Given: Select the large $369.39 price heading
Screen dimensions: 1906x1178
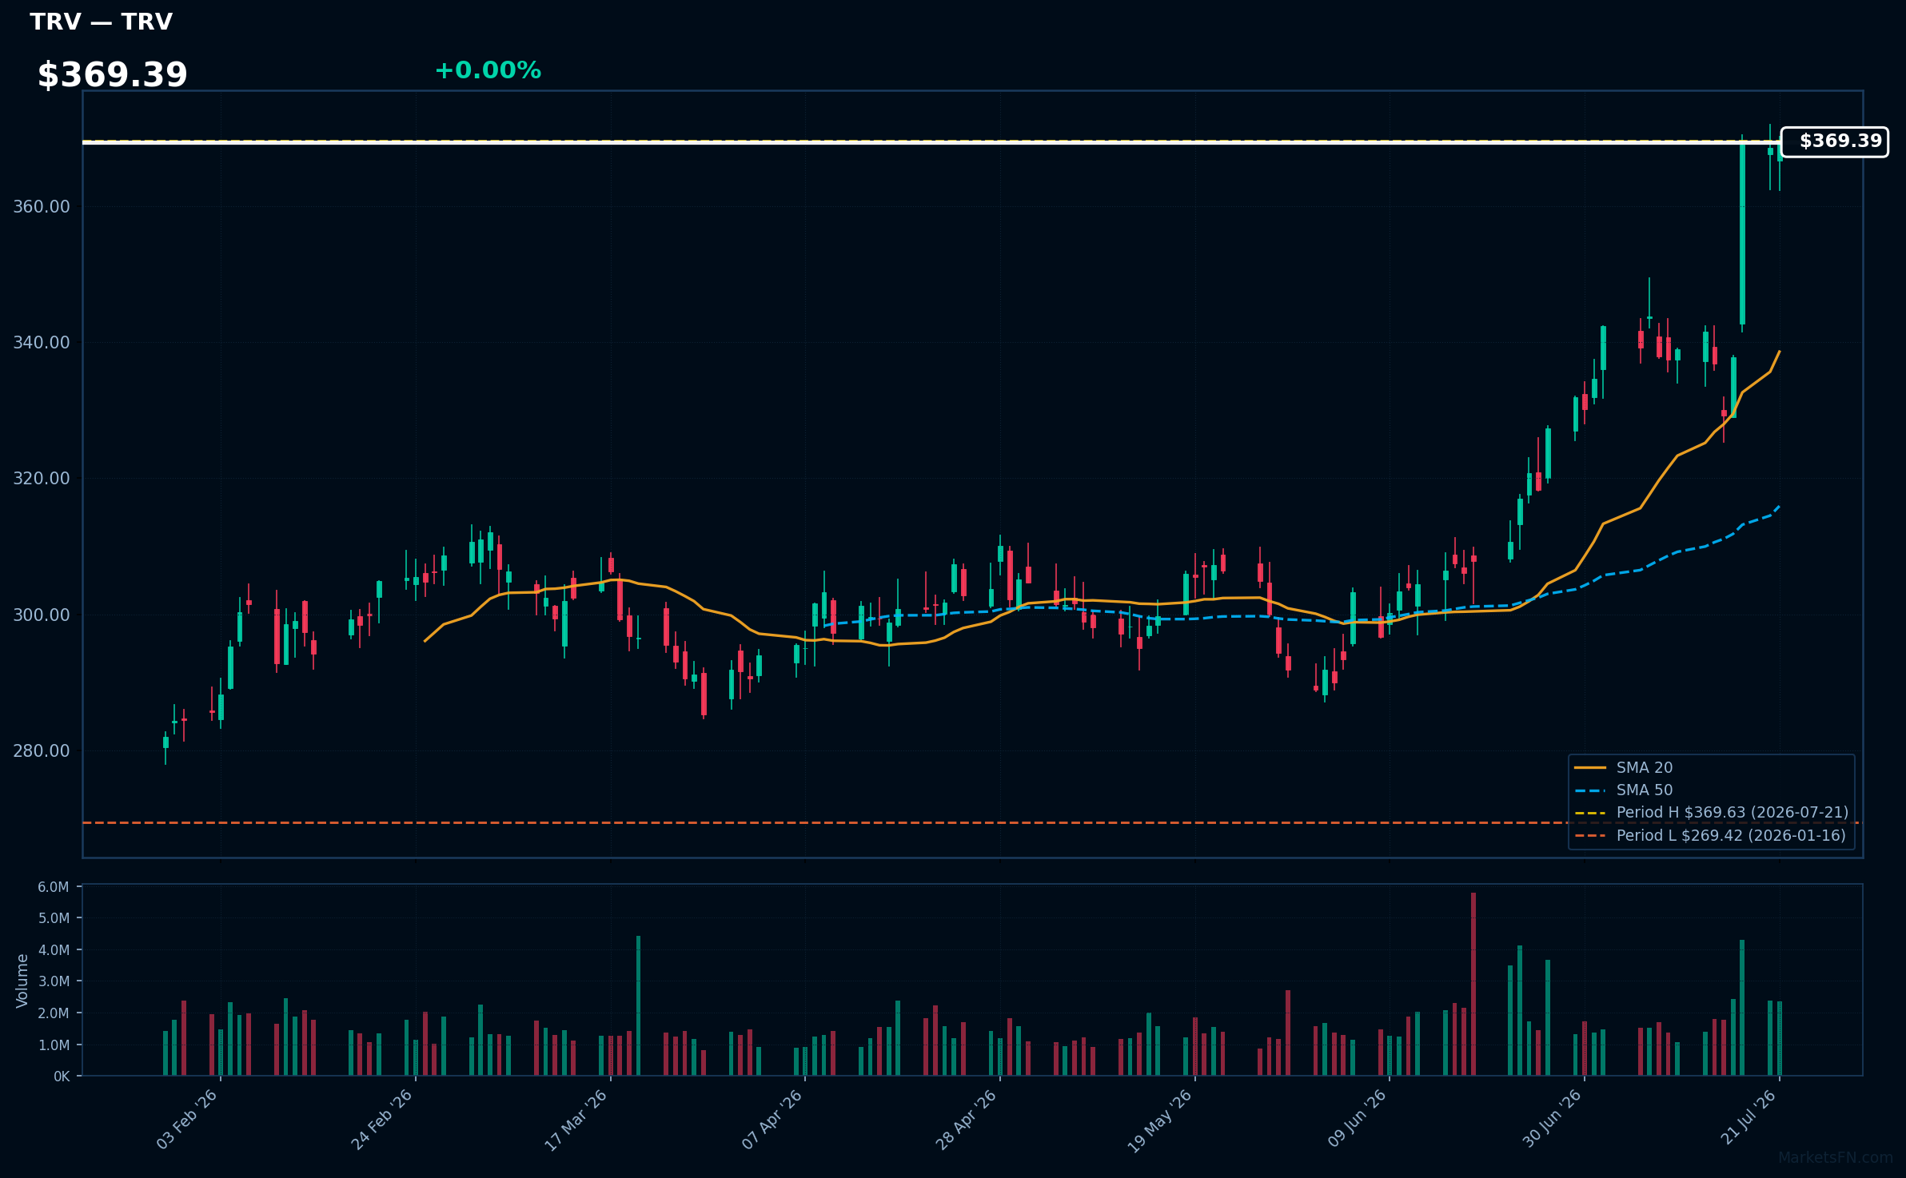Looking at the screenshot, I should click(x=113, y=74).
